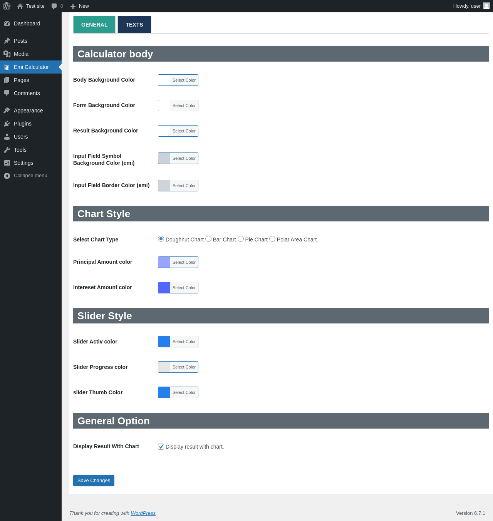Go to the Media menu

coord(31,54)
